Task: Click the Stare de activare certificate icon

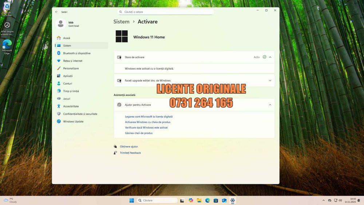Action: coord(119,57)
